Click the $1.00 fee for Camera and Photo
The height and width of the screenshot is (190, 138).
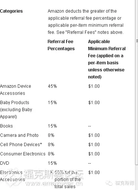[94, 135]
